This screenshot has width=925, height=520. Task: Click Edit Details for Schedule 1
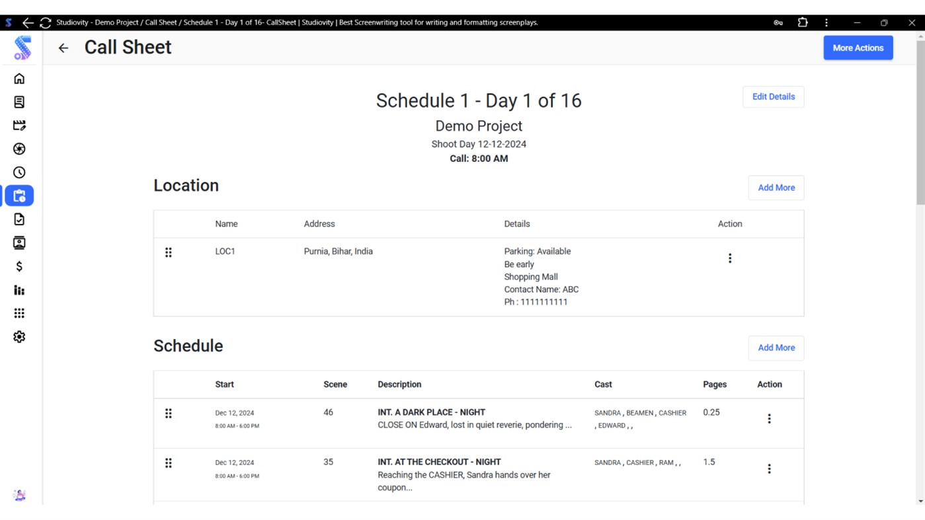(773, 96)
